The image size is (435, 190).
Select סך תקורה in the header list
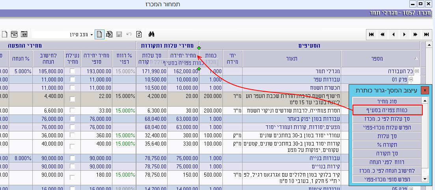[386, 153]
